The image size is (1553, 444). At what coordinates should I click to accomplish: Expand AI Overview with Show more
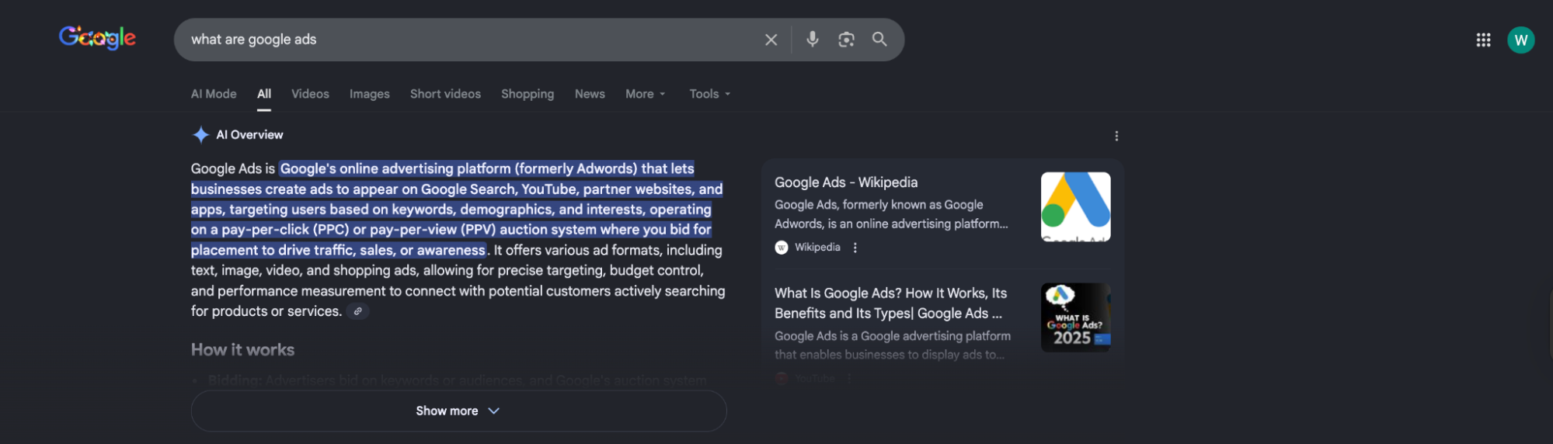(x=458, y=411)
